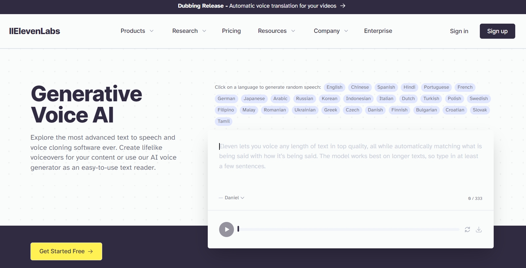Click the Sign up button

pos(497,31)
